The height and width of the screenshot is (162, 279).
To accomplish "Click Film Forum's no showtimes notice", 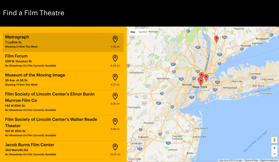I will (x=31, y=66).
